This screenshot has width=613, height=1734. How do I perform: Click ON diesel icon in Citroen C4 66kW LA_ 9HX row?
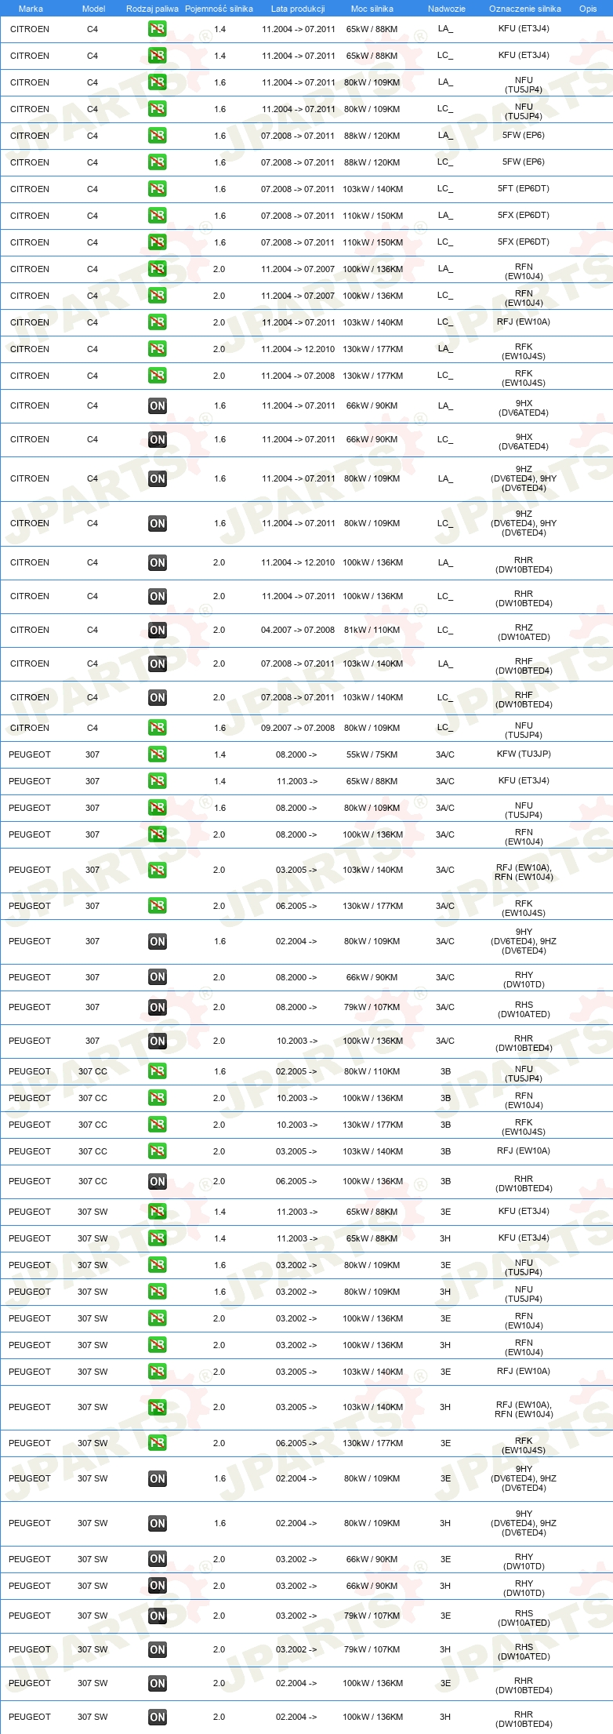point(157,406)
